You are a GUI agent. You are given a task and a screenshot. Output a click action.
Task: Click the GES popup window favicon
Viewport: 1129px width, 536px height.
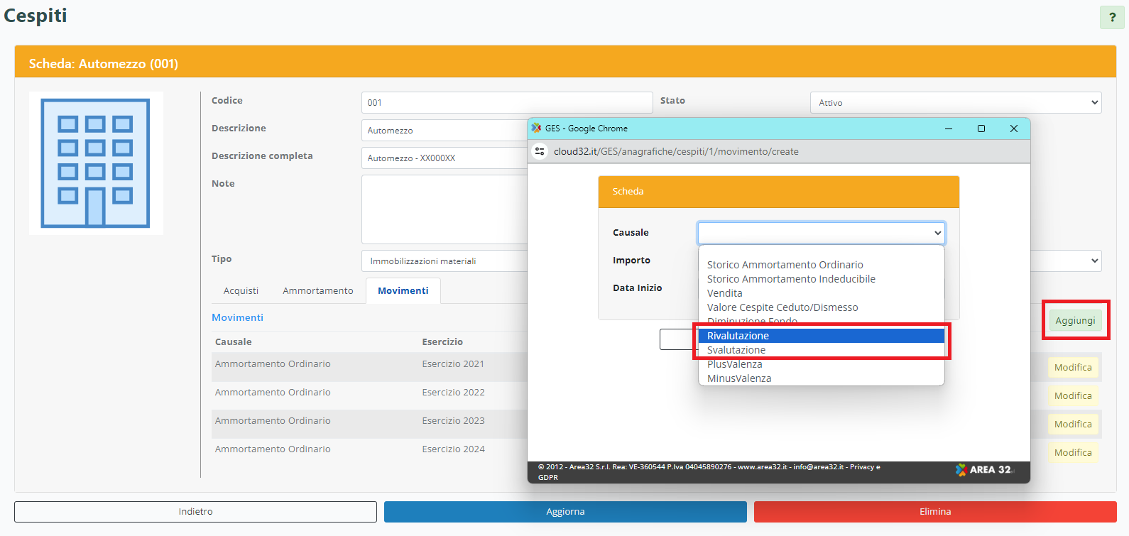[x=537, y=128]
